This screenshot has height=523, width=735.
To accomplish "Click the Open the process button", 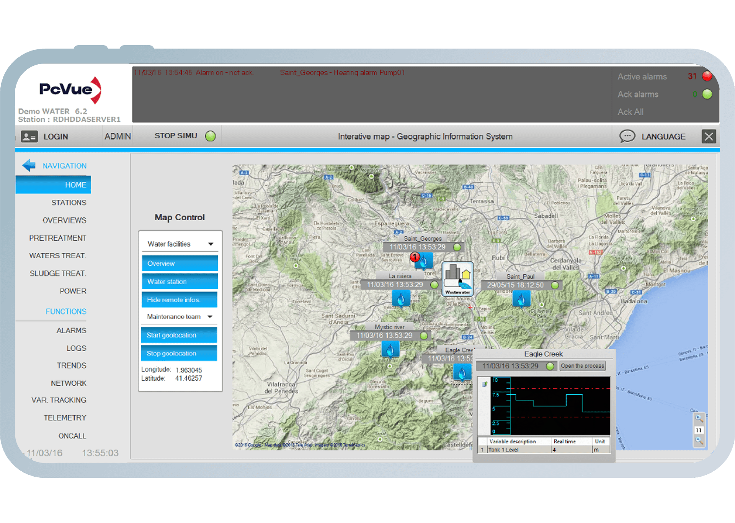I will click(582, 366).
